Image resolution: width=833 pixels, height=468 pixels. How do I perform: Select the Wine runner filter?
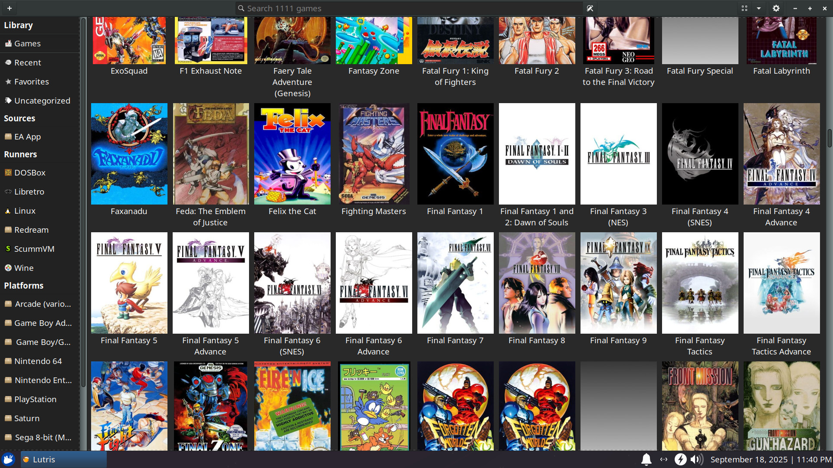coord(23,268)
